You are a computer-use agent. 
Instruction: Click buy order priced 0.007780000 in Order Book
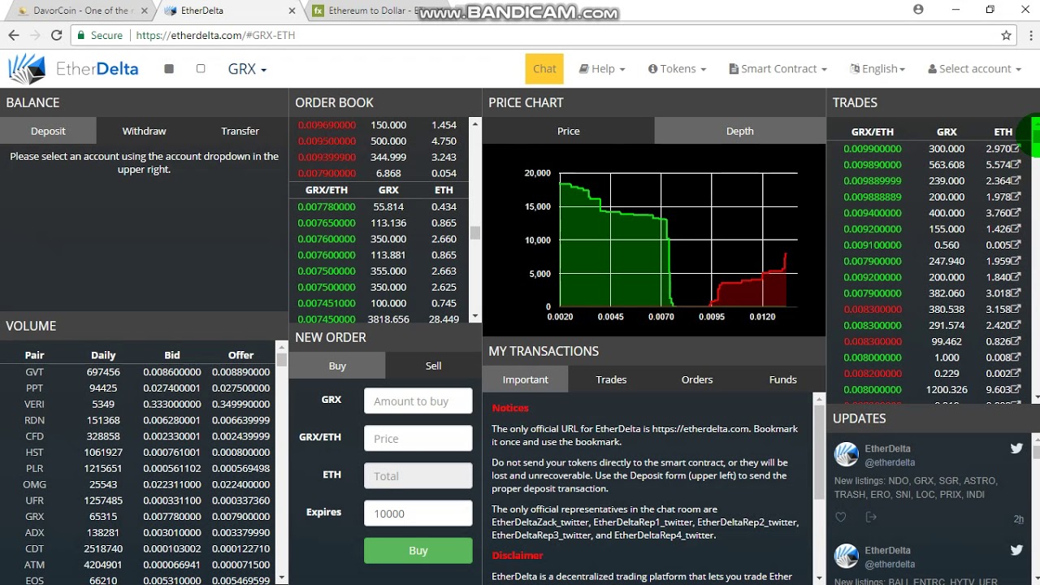[379, 206]
